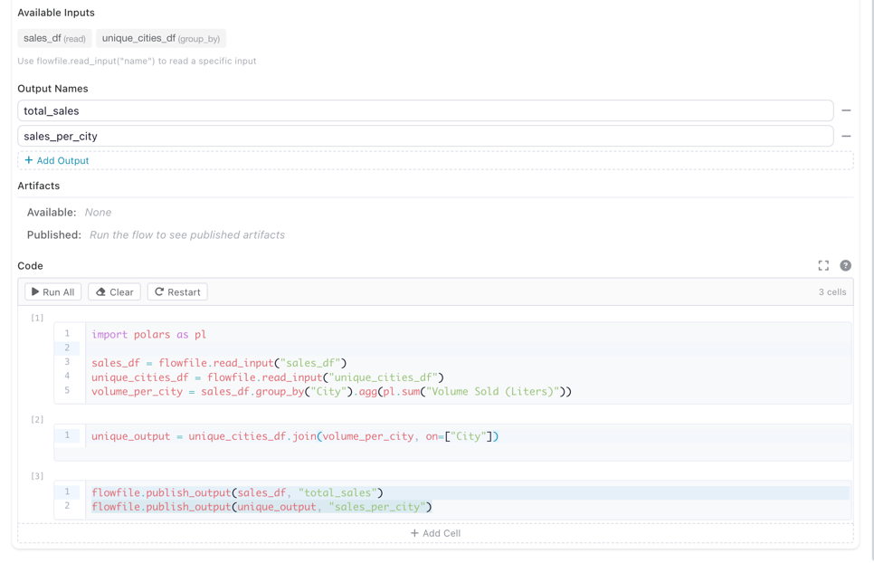Select the flowfile.read_input hint text
Image resolution: width=874 pixels, height=563 pixels.
[x=137, y=62]
